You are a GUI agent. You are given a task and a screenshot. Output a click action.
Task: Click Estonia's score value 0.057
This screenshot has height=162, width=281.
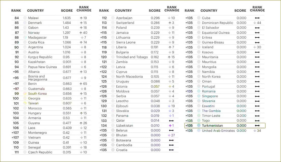pyautogui.click(x=155, y=86)
